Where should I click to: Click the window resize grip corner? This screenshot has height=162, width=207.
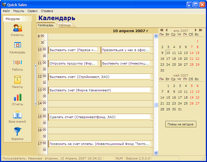[x=203, y=158]
